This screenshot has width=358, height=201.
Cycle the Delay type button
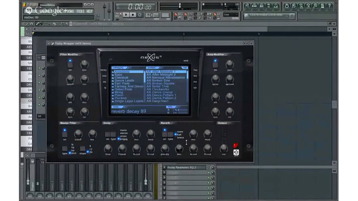click(113, 134)
